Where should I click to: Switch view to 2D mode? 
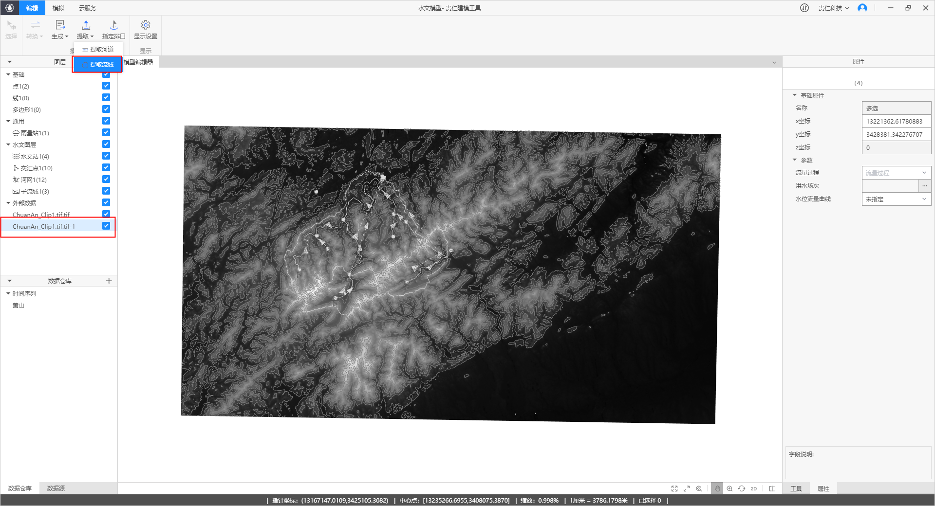tap(754, 488)
